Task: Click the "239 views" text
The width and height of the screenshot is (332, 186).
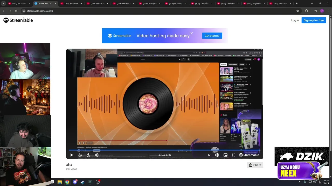Action: click(x=72, y=169)
